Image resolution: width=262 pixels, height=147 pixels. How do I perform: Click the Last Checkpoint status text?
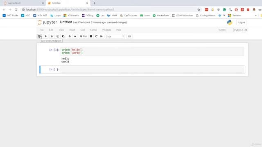(x=89, y=22)
